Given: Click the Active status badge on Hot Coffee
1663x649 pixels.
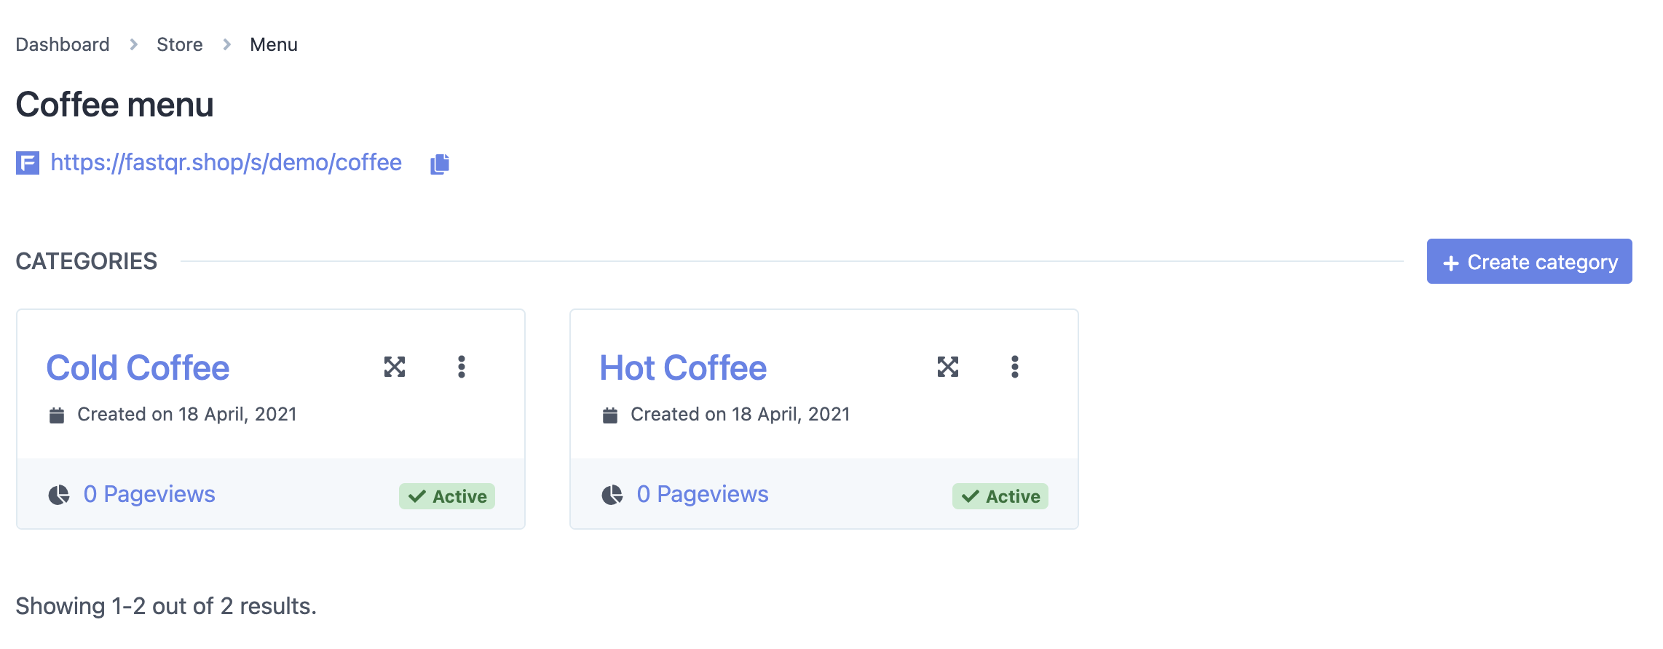Looking at the screenshot, I should pyautogui.click(x=1000, y=496).
